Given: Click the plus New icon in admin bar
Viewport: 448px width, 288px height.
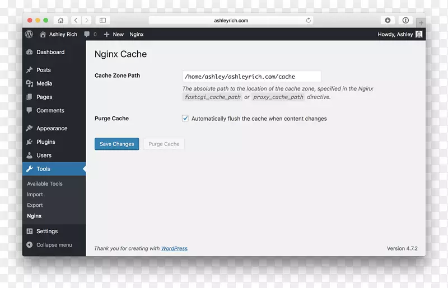Looking at the screenshot, I should (x=106, y=35).
